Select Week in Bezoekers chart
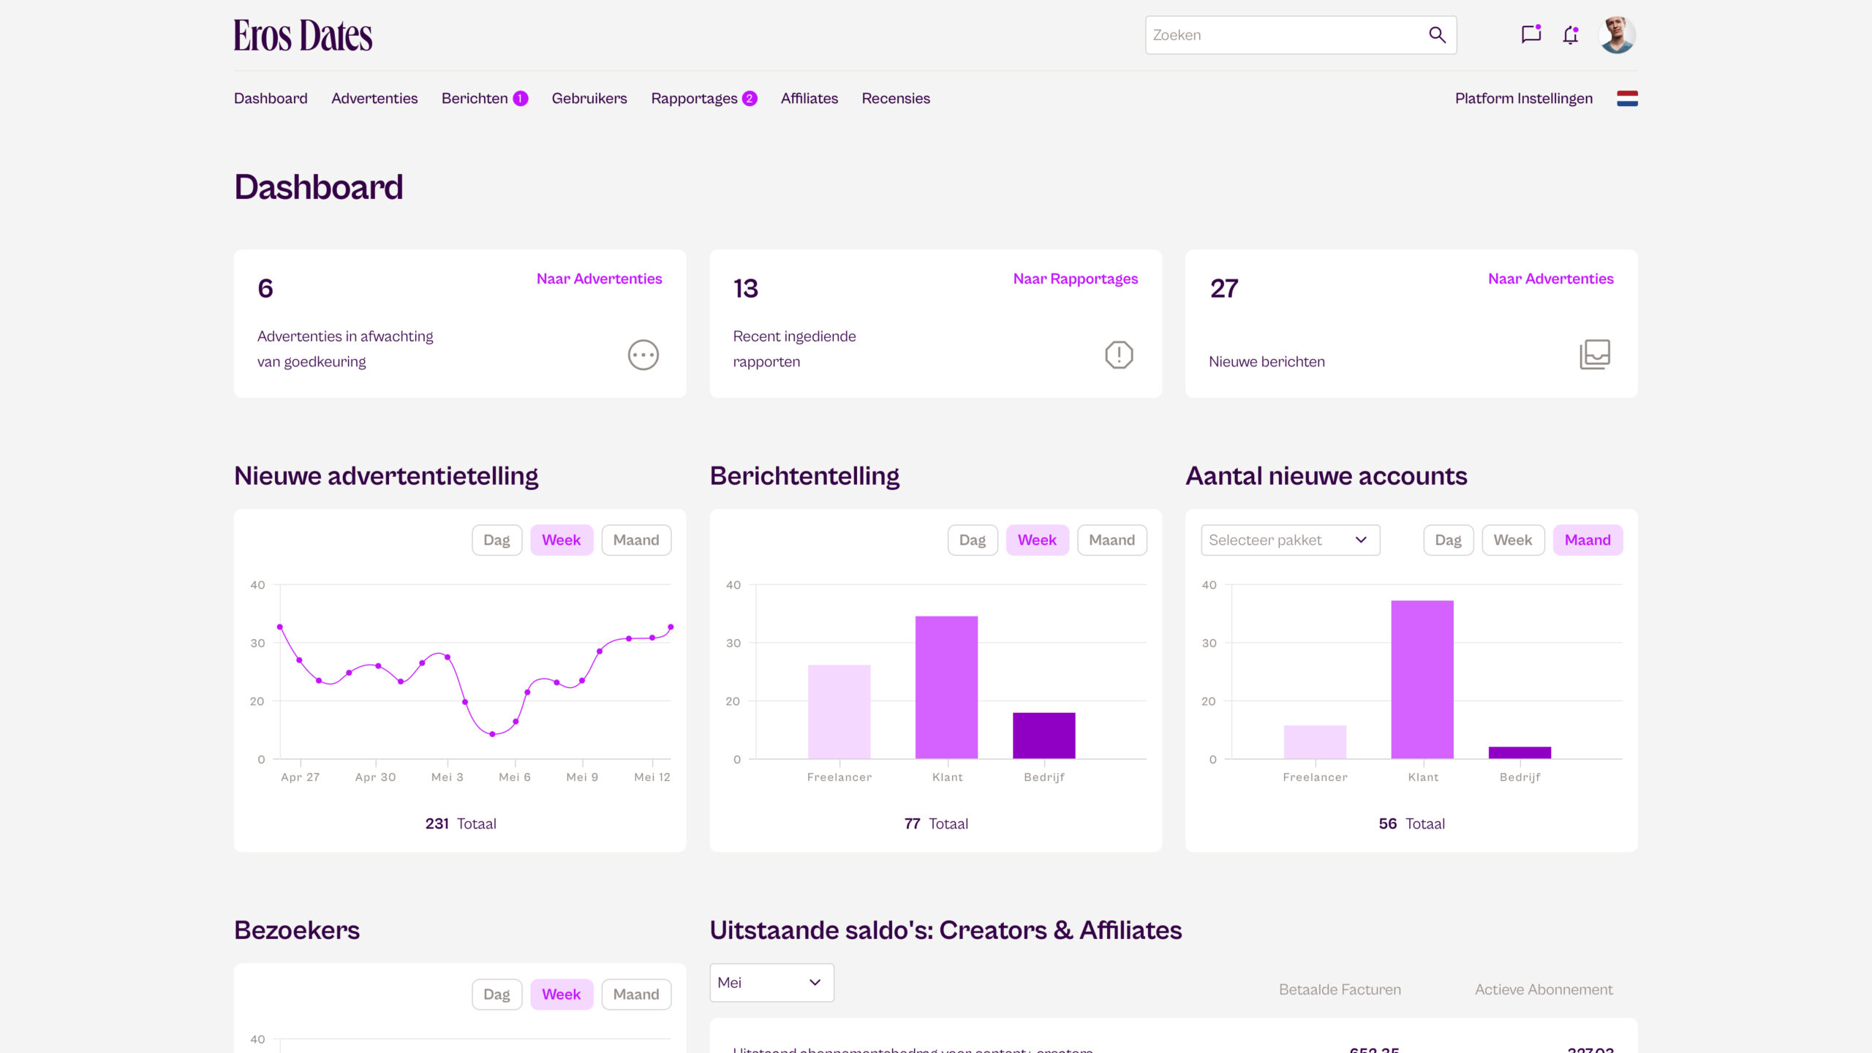 [562, 994]
